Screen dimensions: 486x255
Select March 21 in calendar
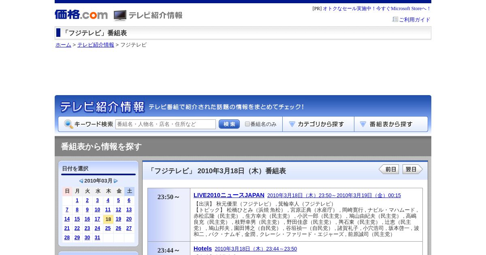tap(67, 228)
